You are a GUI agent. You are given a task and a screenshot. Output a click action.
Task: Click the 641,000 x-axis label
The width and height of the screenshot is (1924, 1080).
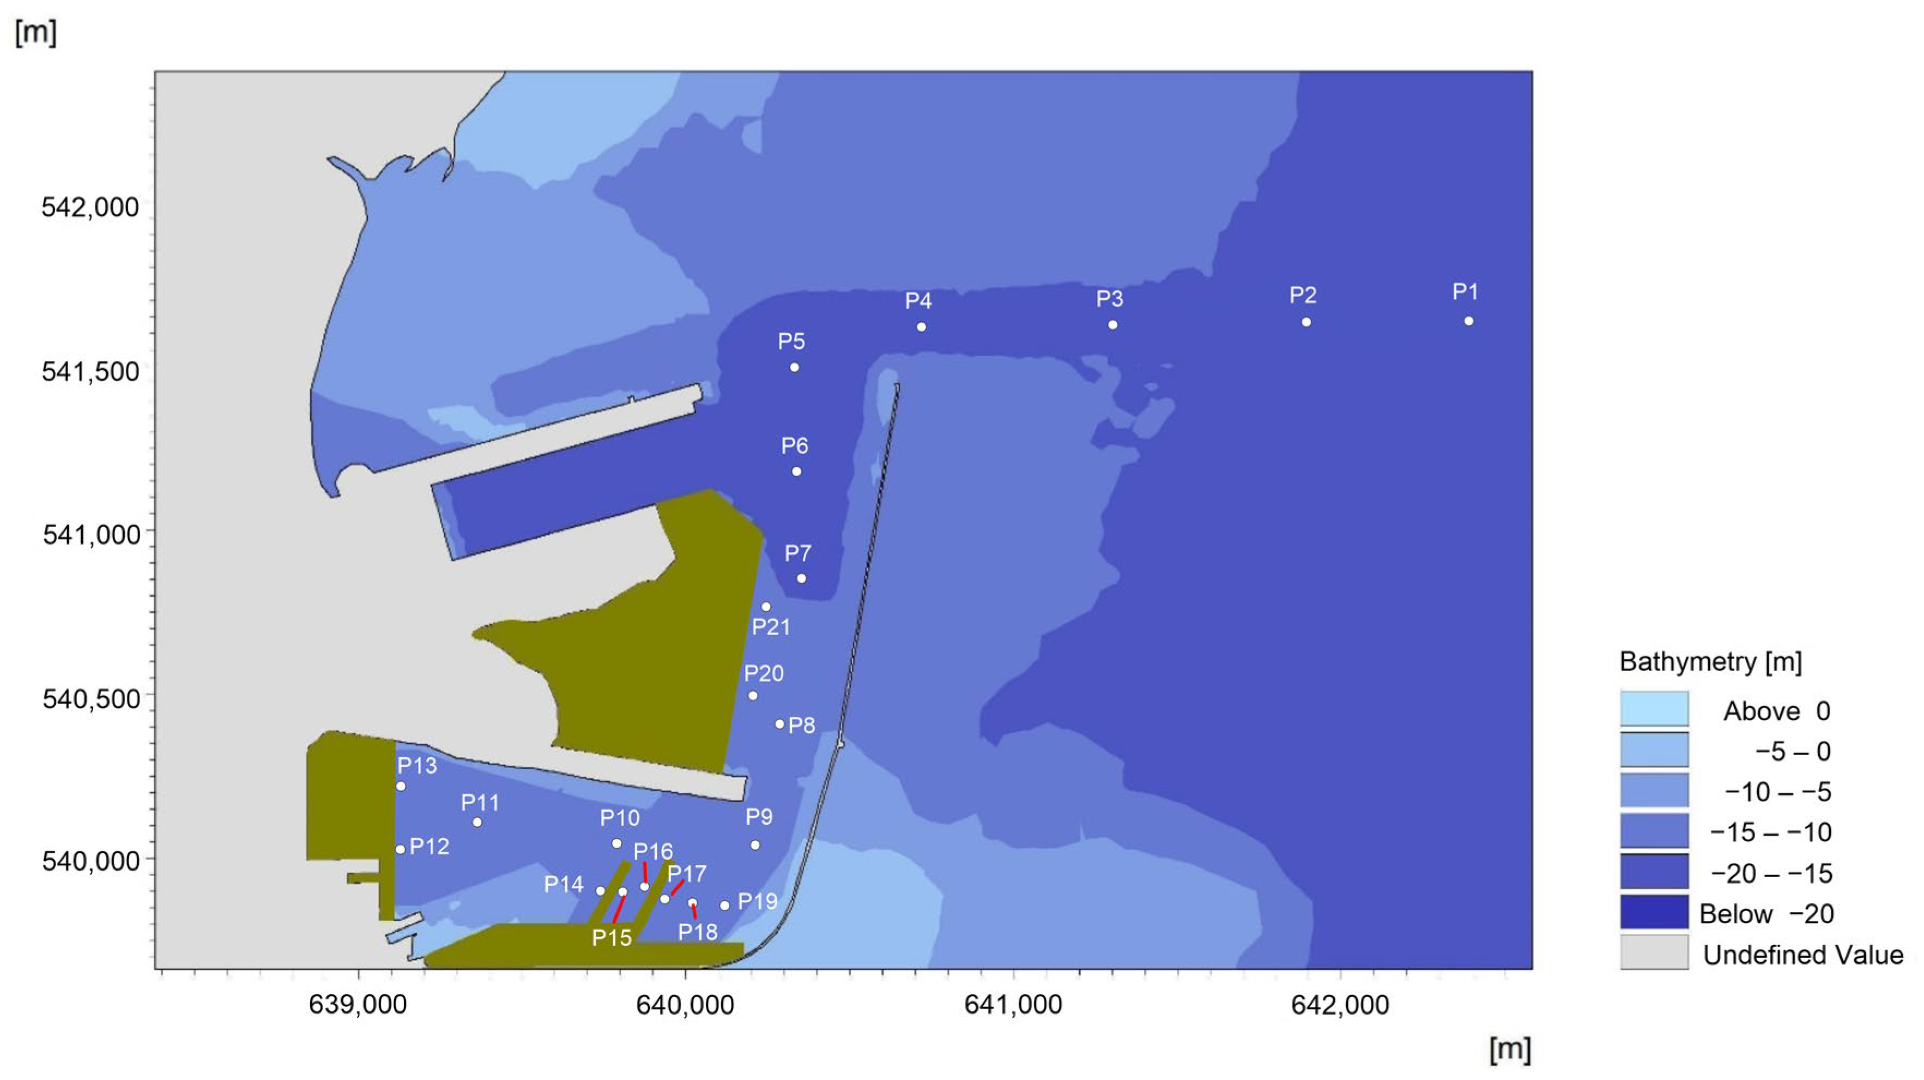[1014, 1005]
